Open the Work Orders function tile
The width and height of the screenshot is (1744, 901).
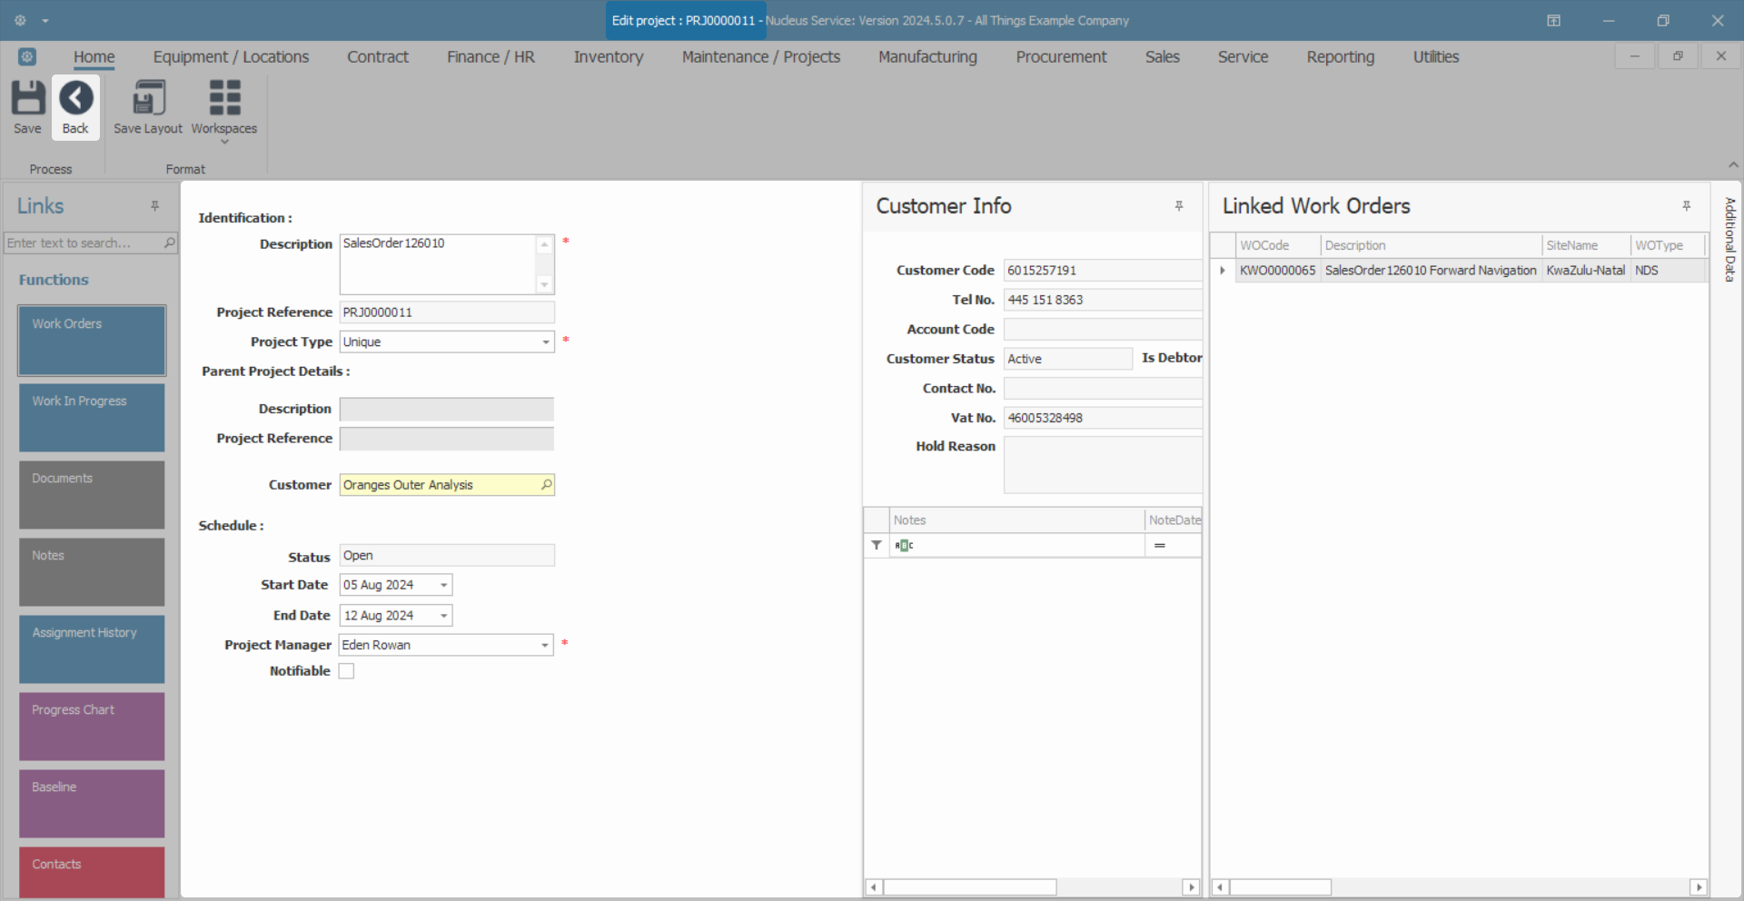pyautogui.click(x=92, y=341)
